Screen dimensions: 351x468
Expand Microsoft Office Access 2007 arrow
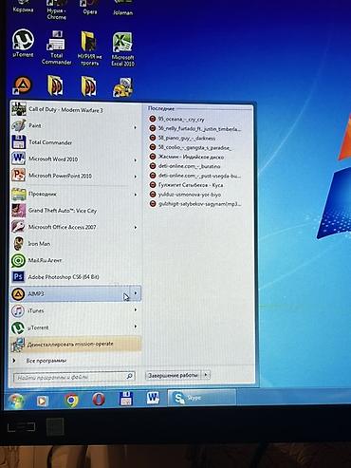pyautogui.click(x=136, y=227)
